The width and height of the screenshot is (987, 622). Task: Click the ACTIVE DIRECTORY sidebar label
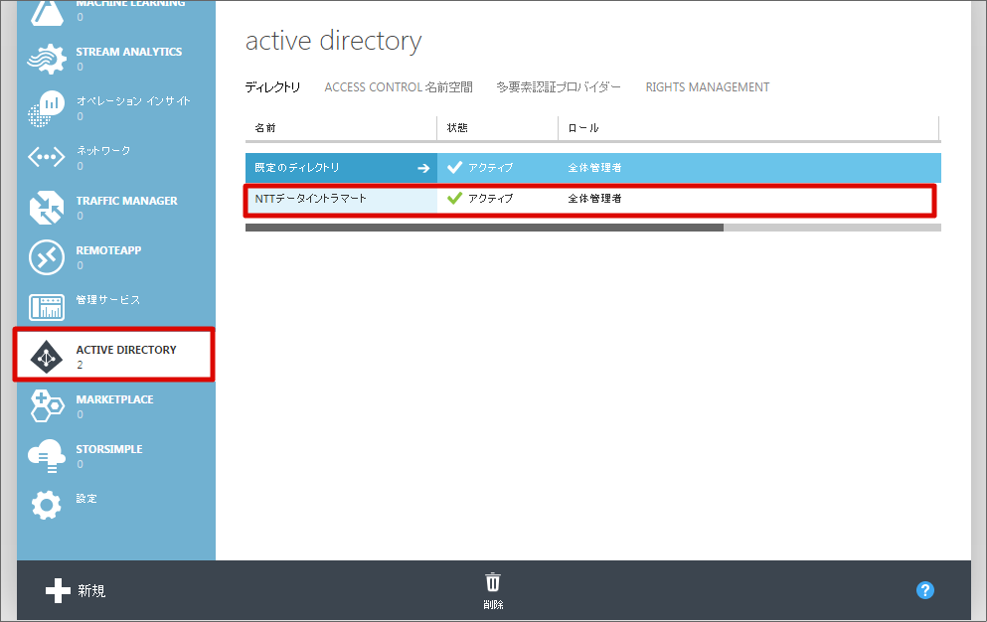pos(126,350)
